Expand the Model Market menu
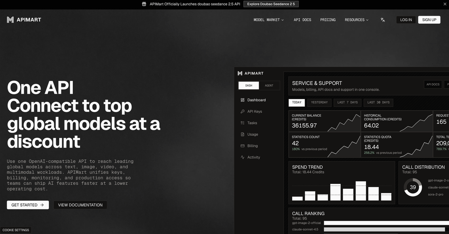 pos(269,20)
